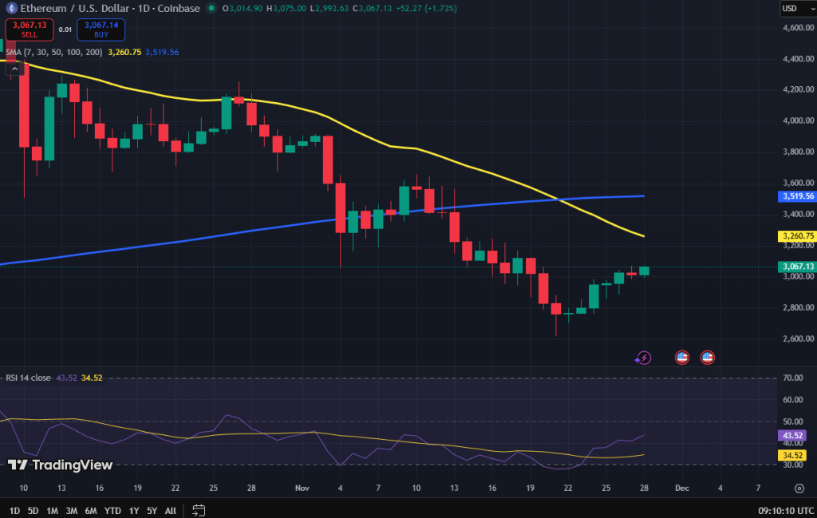Select the RSI 14 close legend label
The width and height of the screenshot is (817, 518).
pos(28,378)
